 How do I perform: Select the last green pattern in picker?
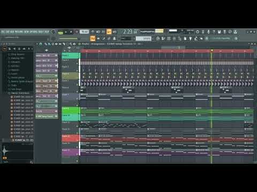[x=47, y=116]
